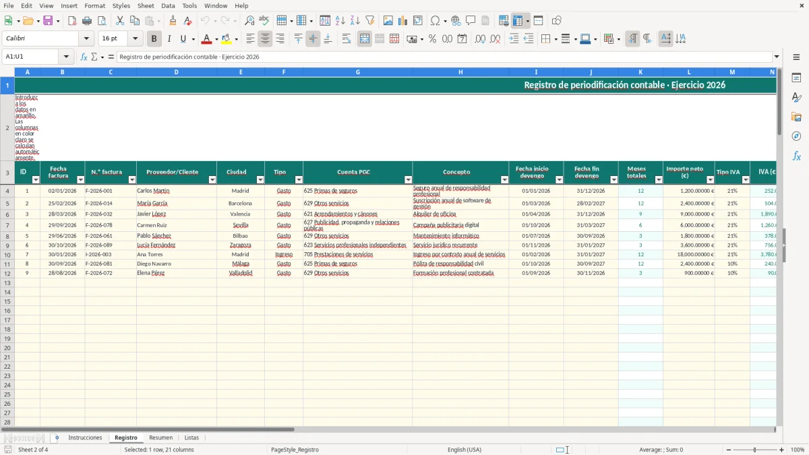The width and height of the screenshot is (809, 455).
Task: Click Format as Date icon
Action: (x=462, y=39)
